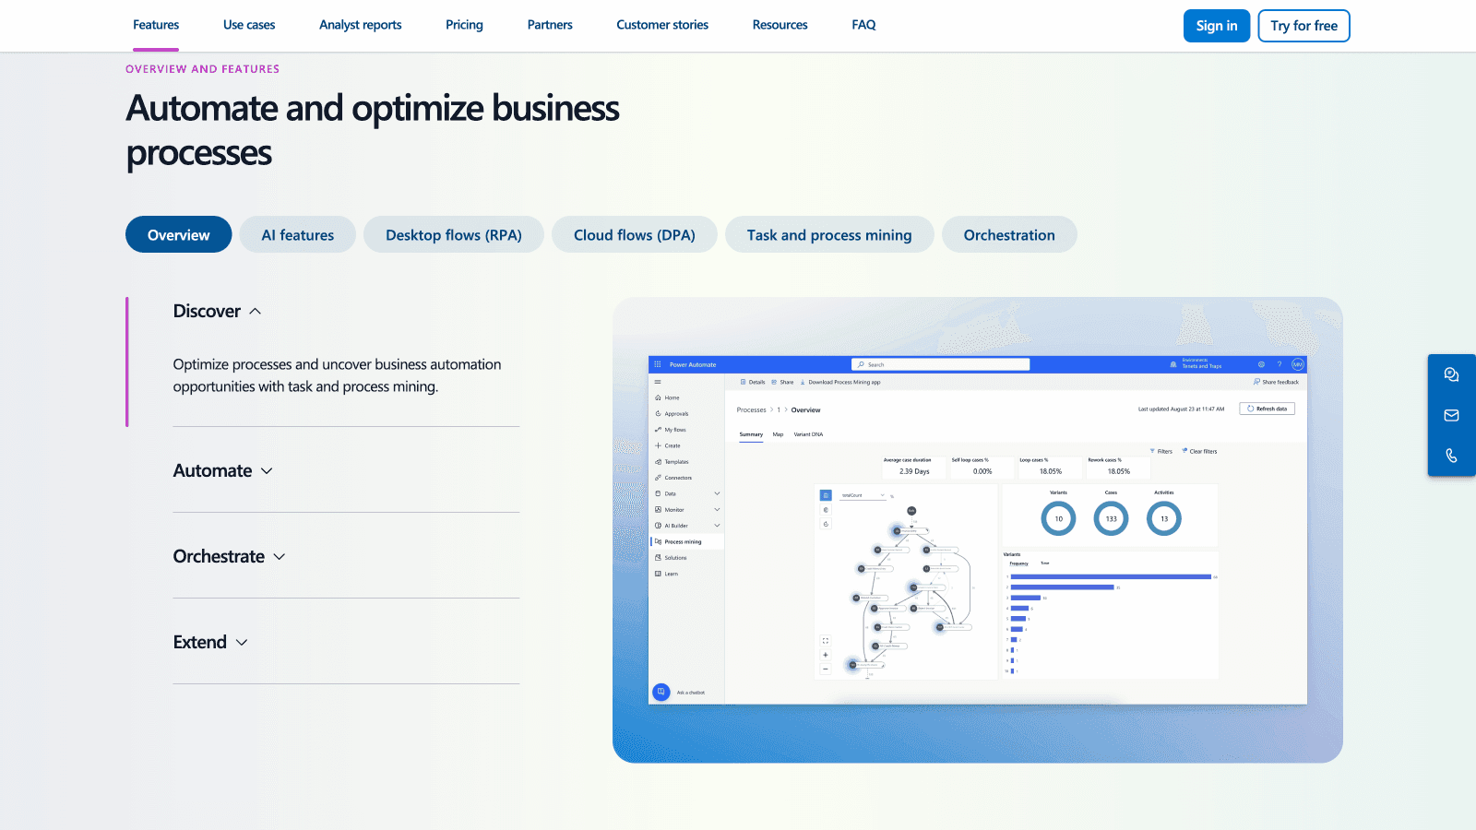Viewport: 1476px width, 830px height.
Task: Go to Customer stories page
Action: 661,25
